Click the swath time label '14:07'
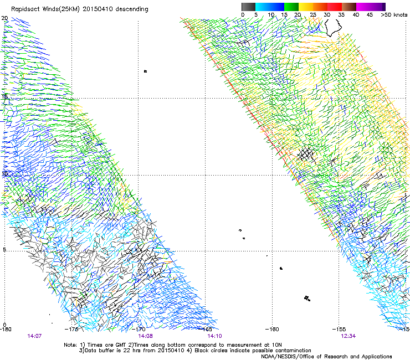This screenshot has height=360, width=410. pyautogui.click(x=34, y=336)
